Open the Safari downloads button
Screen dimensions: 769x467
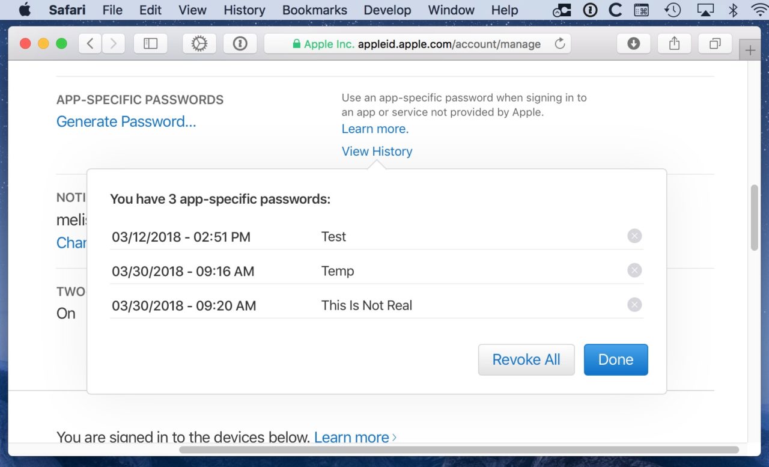[633, 44]
